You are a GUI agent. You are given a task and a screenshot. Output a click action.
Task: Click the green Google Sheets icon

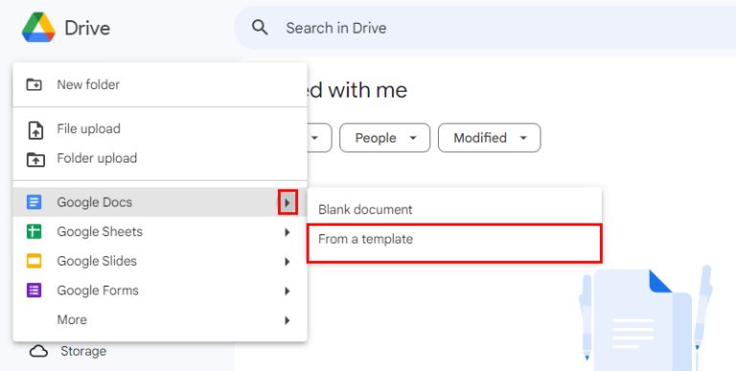tap(34, 231)
